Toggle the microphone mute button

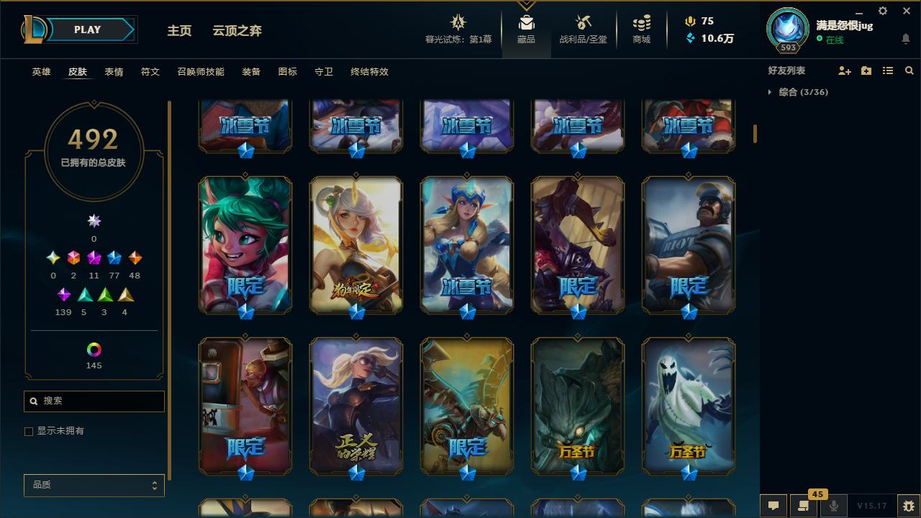tap(834, 506)
